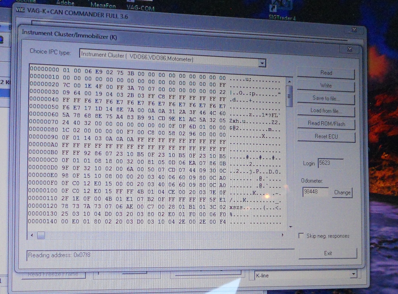Click the ASCII text 'xszs' in the dump
Viewport: 398px width, 294px height.
click(x=236, y=207)
